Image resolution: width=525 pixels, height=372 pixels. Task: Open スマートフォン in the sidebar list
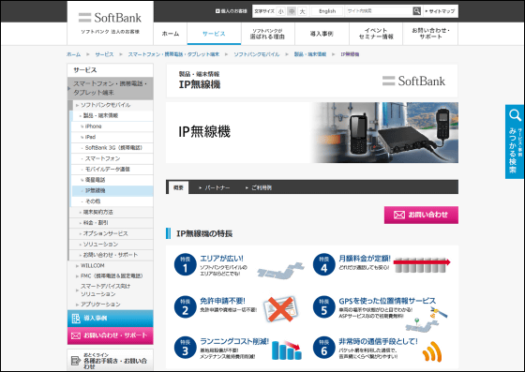pos(112,158)
